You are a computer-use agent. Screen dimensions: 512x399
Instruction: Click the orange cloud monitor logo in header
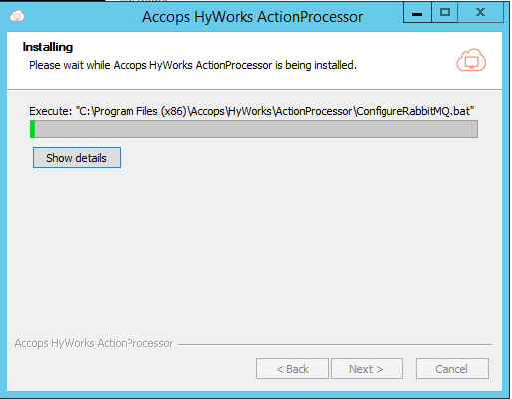click(471, 60)
